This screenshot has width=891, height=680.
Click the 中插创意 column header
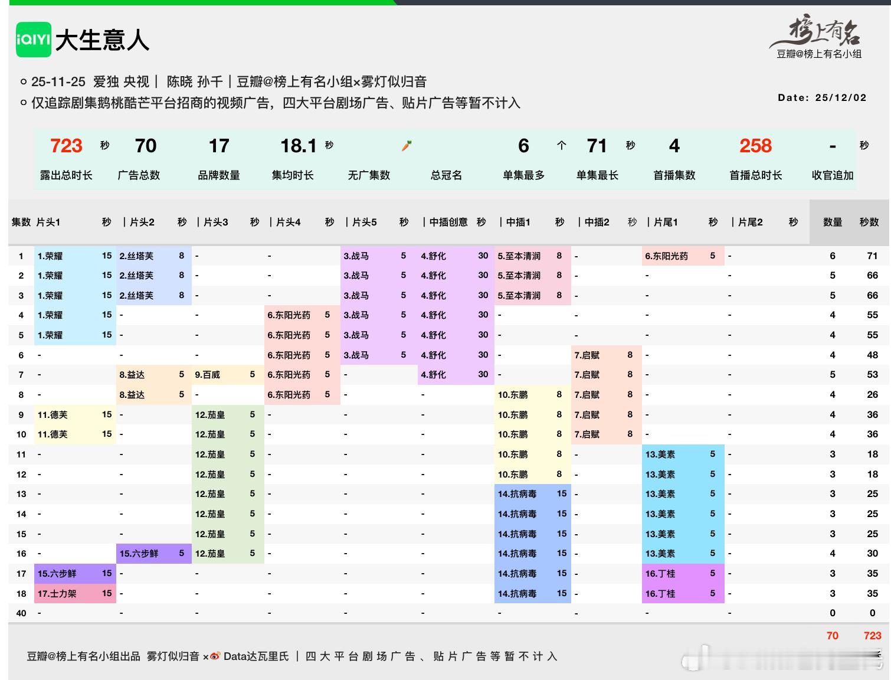(x=448, y=222)
